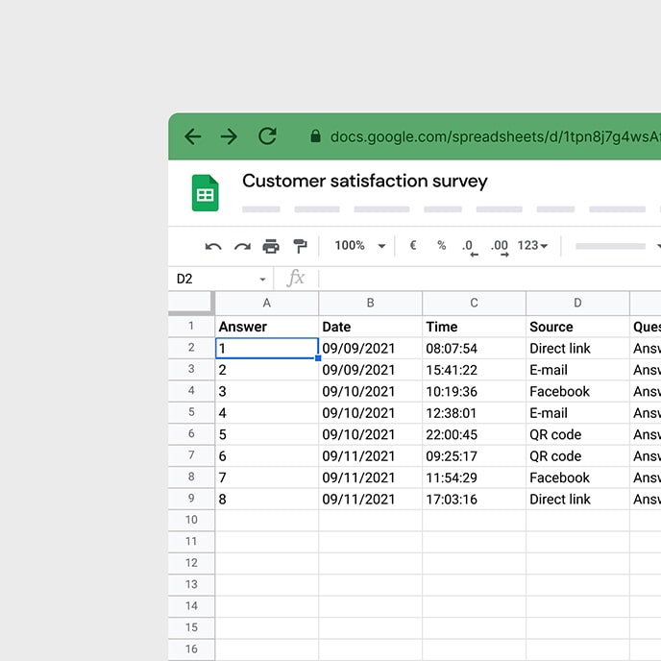661x661 pixels.
Task: Print the spreadsheet
Action: pyautogui.click(x=271, y=246)
